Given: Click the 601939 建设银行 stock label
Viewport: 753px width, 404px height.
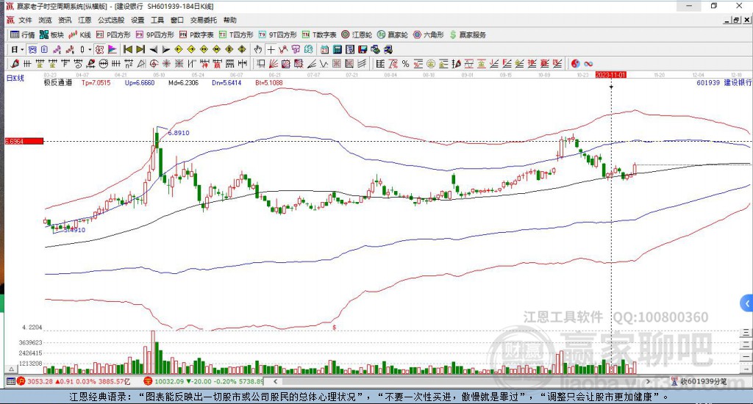Looking at the screenshot, I should [724, 82].
